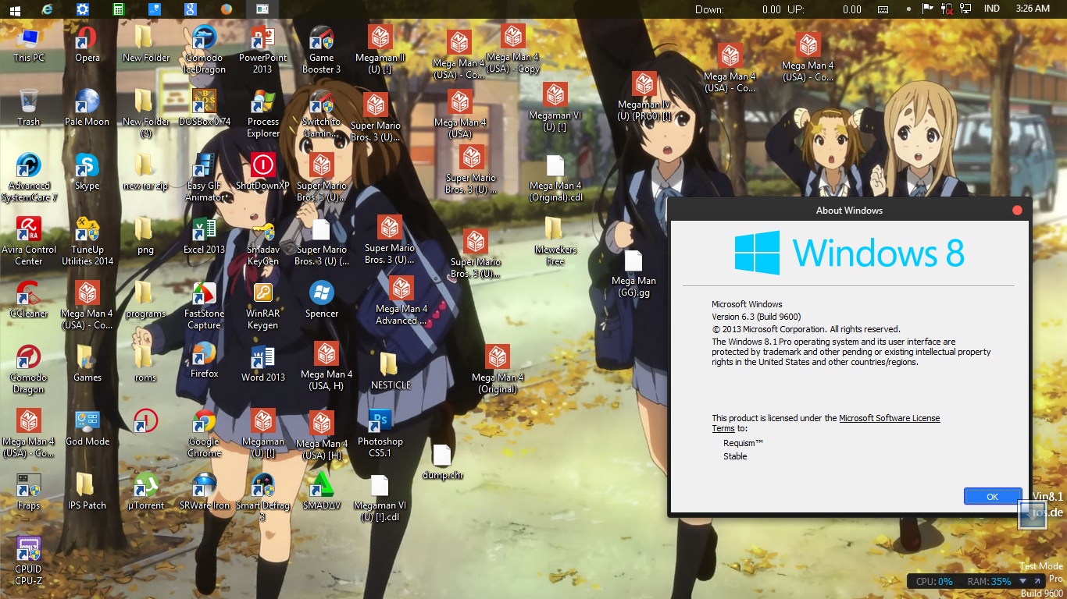Close About Windows with red button
This screenshot has height=599, width=1067.
tap(1017, 210)
